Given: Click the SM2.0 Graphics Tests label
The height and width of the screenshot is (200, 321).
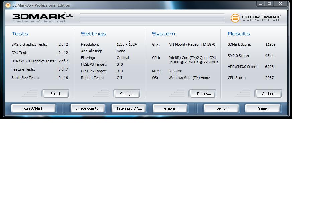Looking at the screenshot, I should 29,44.
